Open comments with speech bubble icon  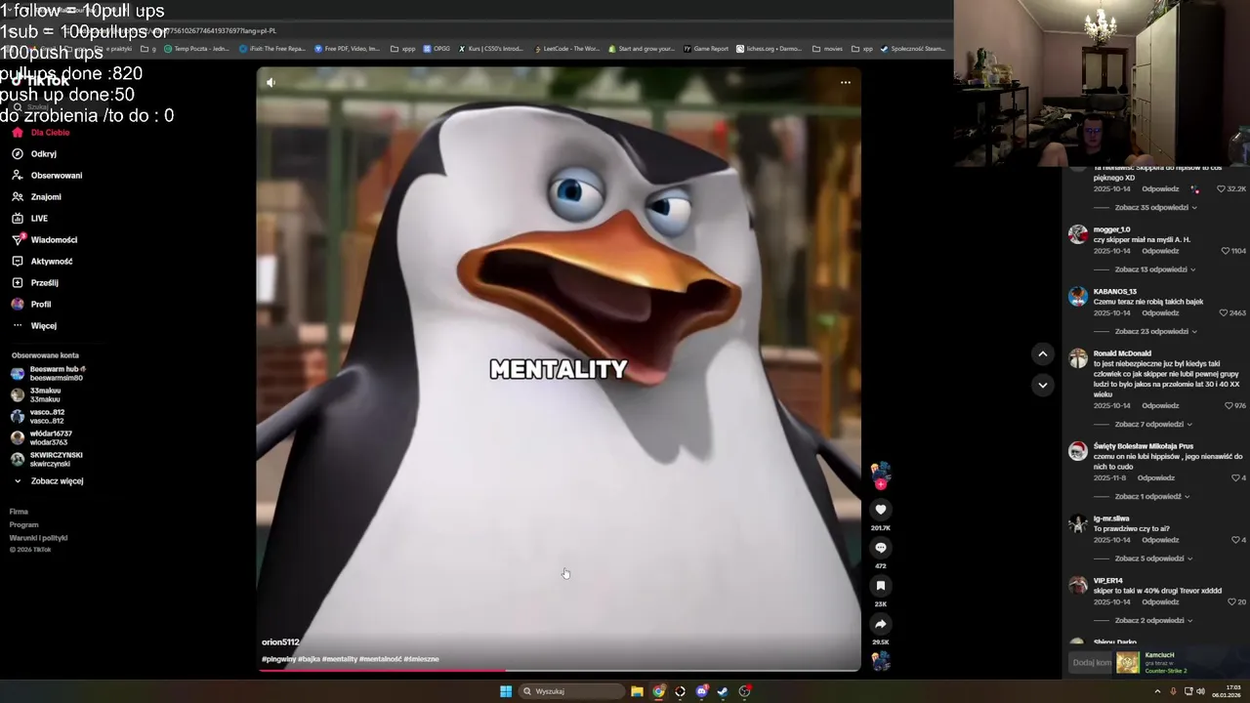(x=880, y=548)
